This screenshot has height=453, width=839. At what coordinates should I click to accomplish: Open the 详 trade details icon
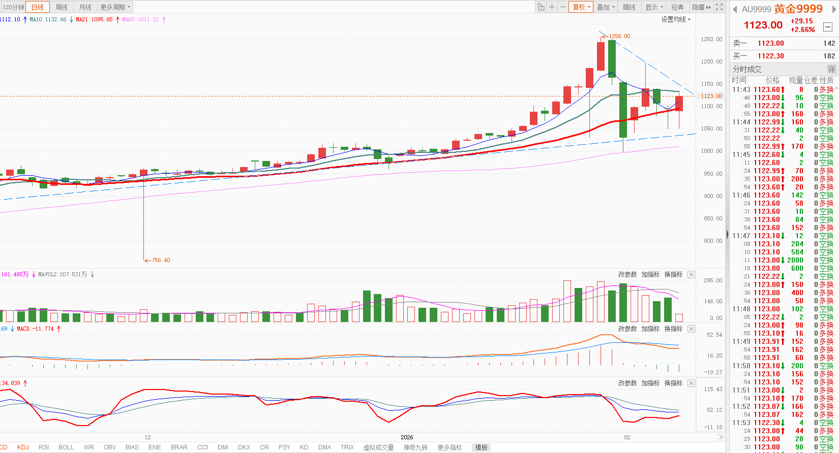(831, 69)
